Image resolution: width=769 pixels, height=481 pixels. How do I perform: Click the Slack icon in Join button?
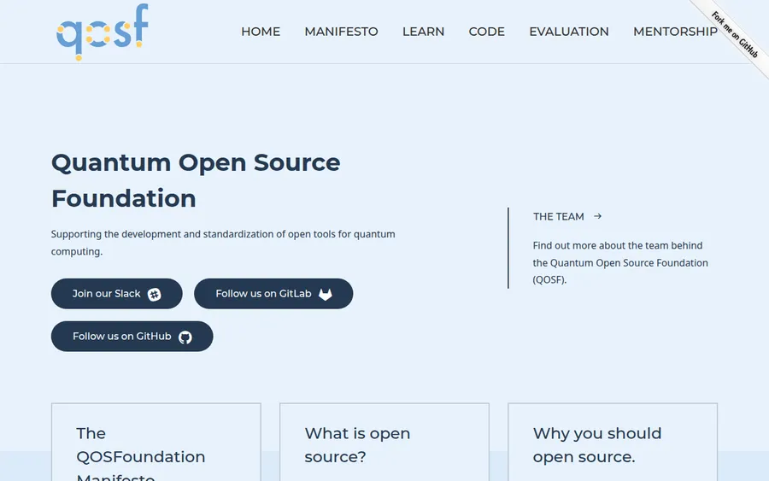155,294
